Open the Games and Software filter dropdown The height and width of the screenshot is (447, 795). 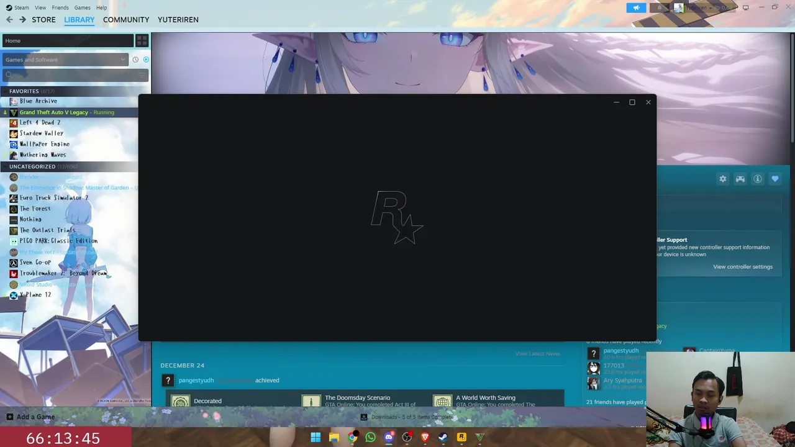[65, 60]
